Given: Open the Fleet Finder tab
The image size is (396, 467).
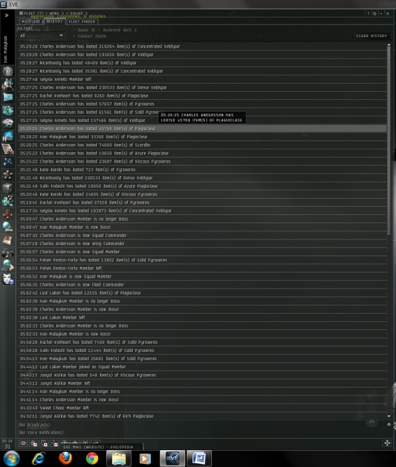Looking at the screenshot, I should [x=82, y=21].
